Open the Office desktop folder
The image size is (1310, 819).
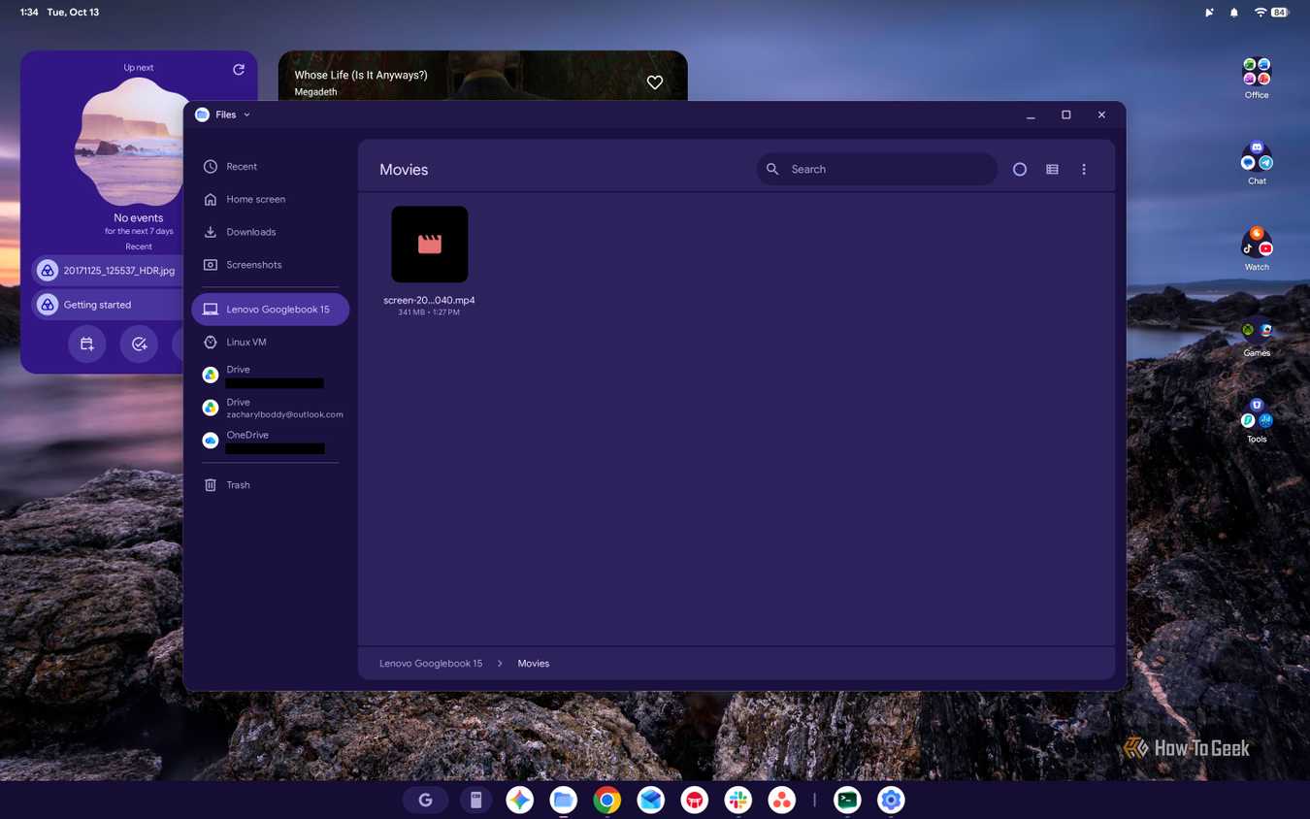pos(1257,79)
